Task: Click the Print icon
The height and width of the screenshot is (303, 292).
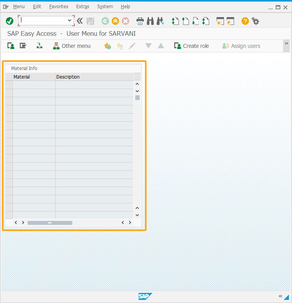Action: point(140,21)
